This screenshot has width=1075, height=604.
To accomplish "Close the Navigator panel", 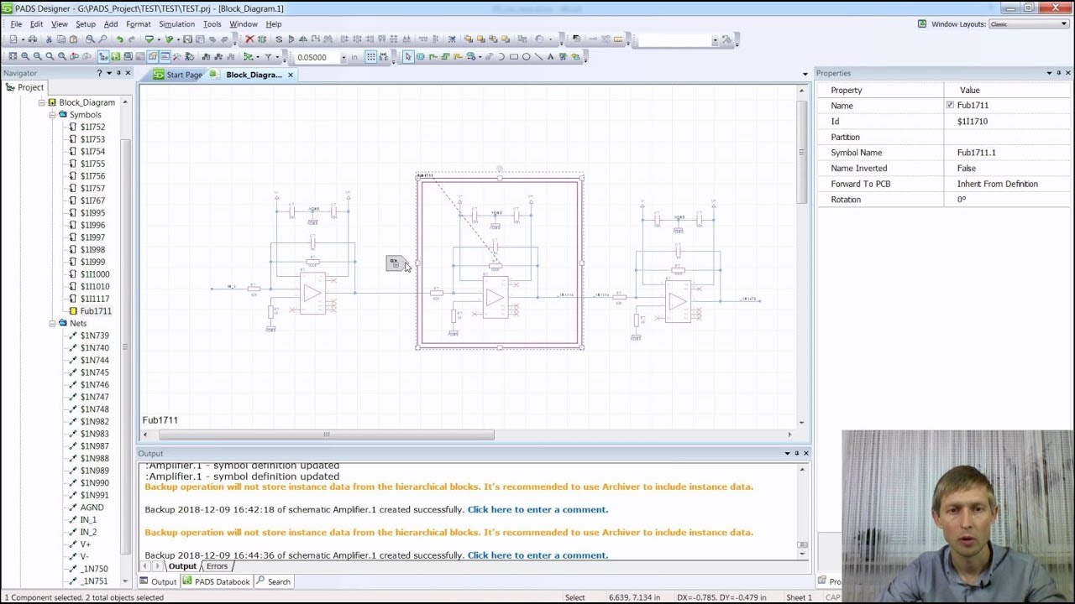I will 128,73.
